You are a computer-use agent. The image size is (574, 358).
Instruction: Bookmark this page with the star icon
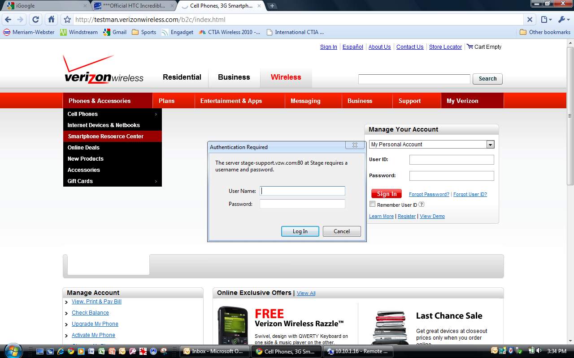pos(67,20)
